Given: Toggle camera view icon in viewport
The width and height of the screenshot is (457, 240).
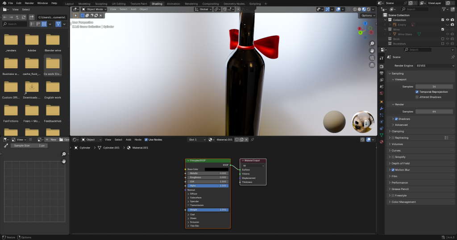Looking at the screenshot, I should pos(372,58).
